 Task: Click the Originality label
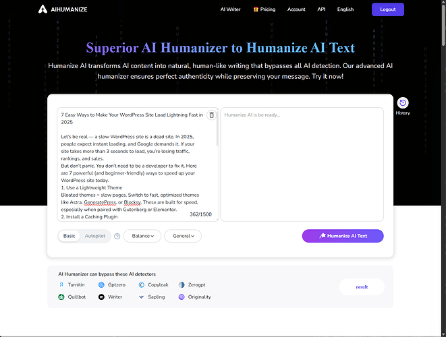click(200, 297)
